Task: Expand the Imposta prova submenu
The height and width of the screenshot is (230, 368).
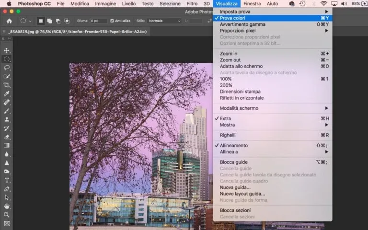Action: point(273,11)
